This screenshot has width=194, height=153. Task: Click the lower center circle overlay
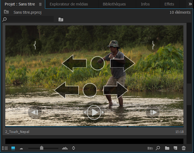click(90, 90)
